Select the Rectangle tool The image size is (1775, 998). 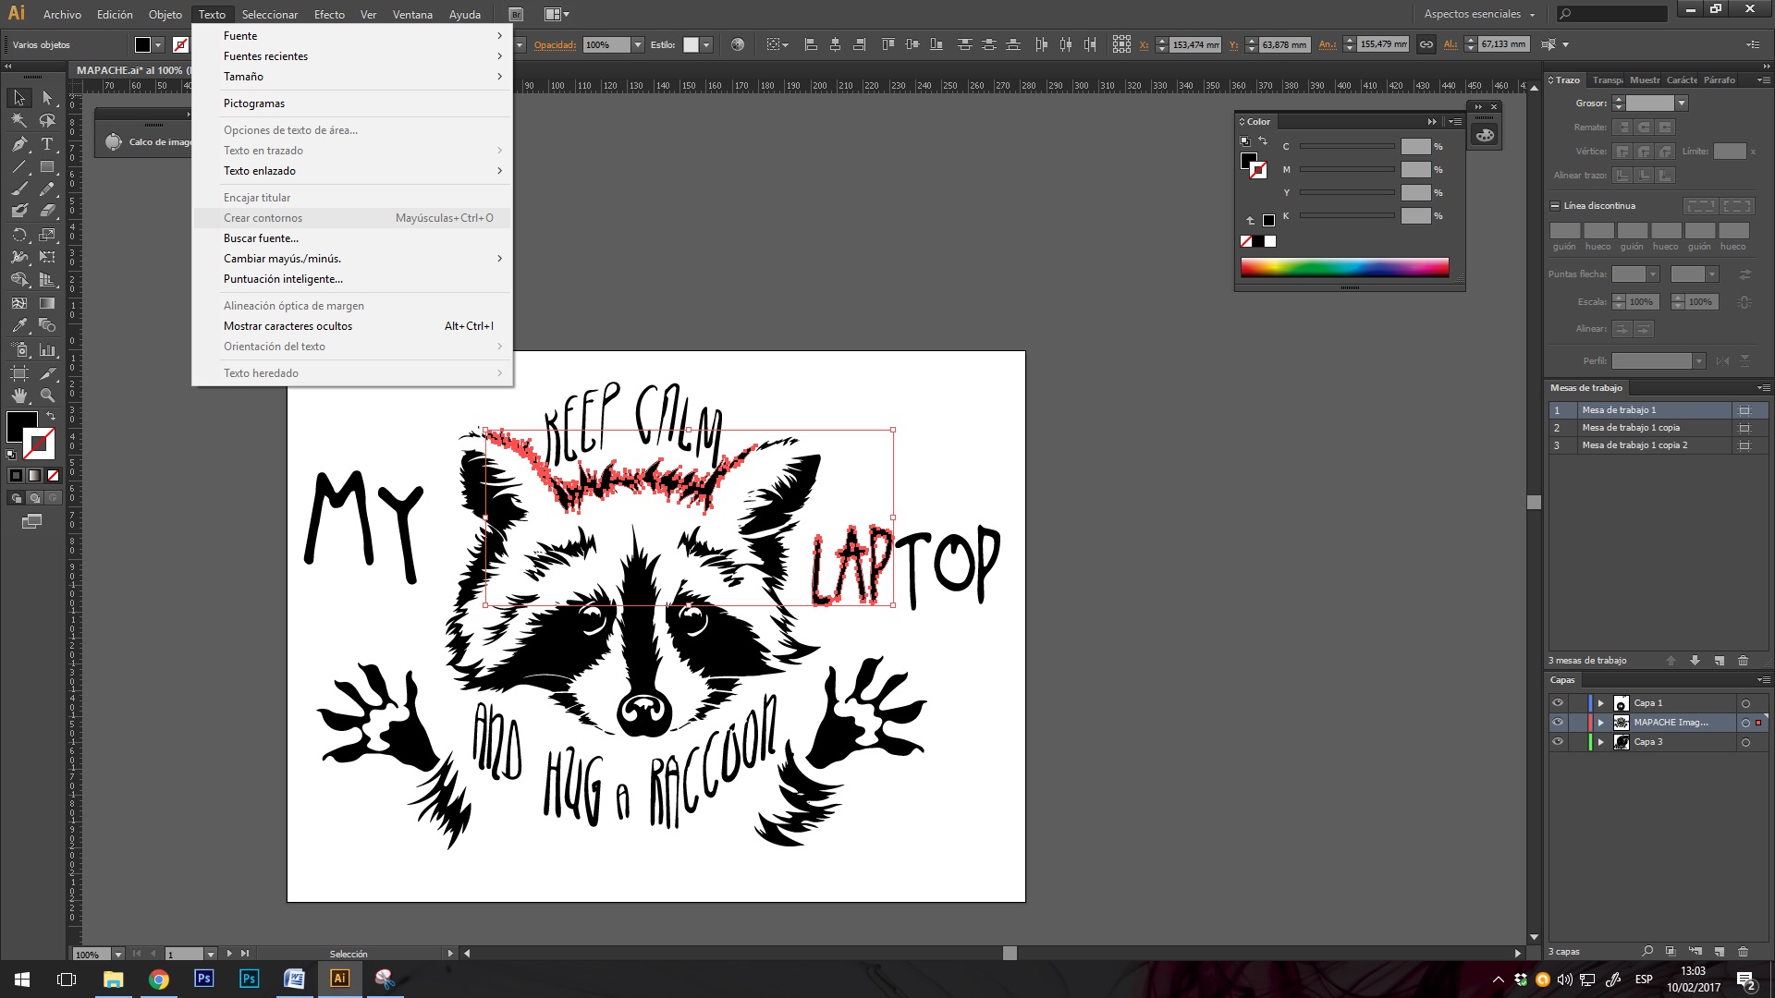(x=47, y=166)
